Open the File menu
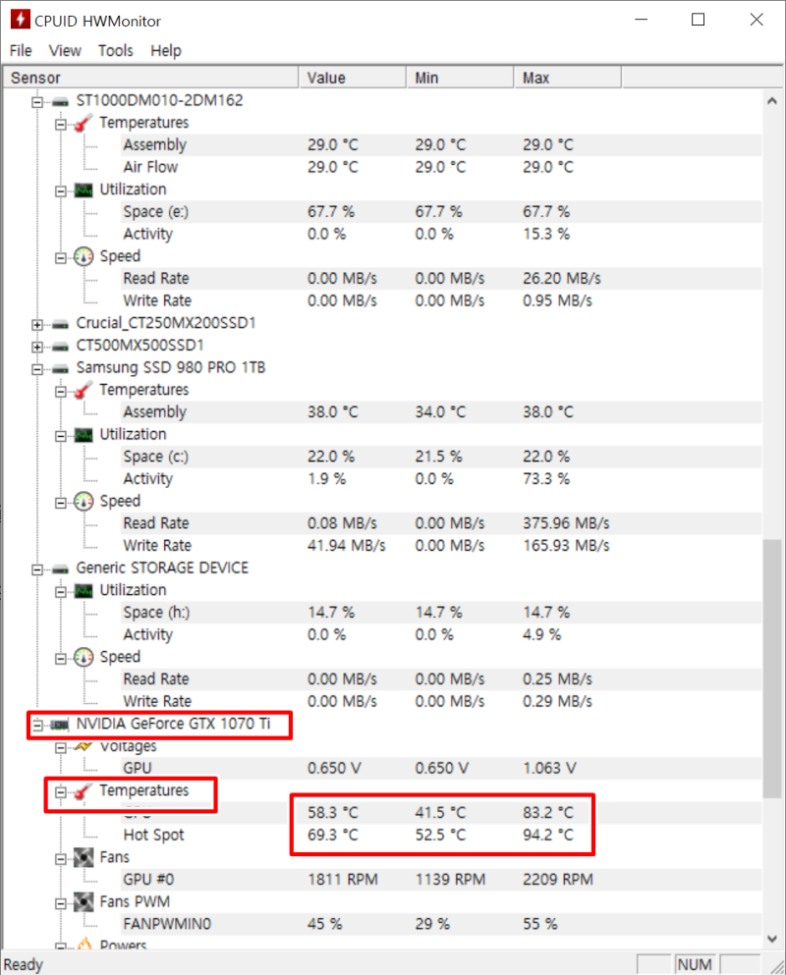Image resolution: width=786 pixels, height=975 pixels. pyautogui.click(x=20, y=50)
